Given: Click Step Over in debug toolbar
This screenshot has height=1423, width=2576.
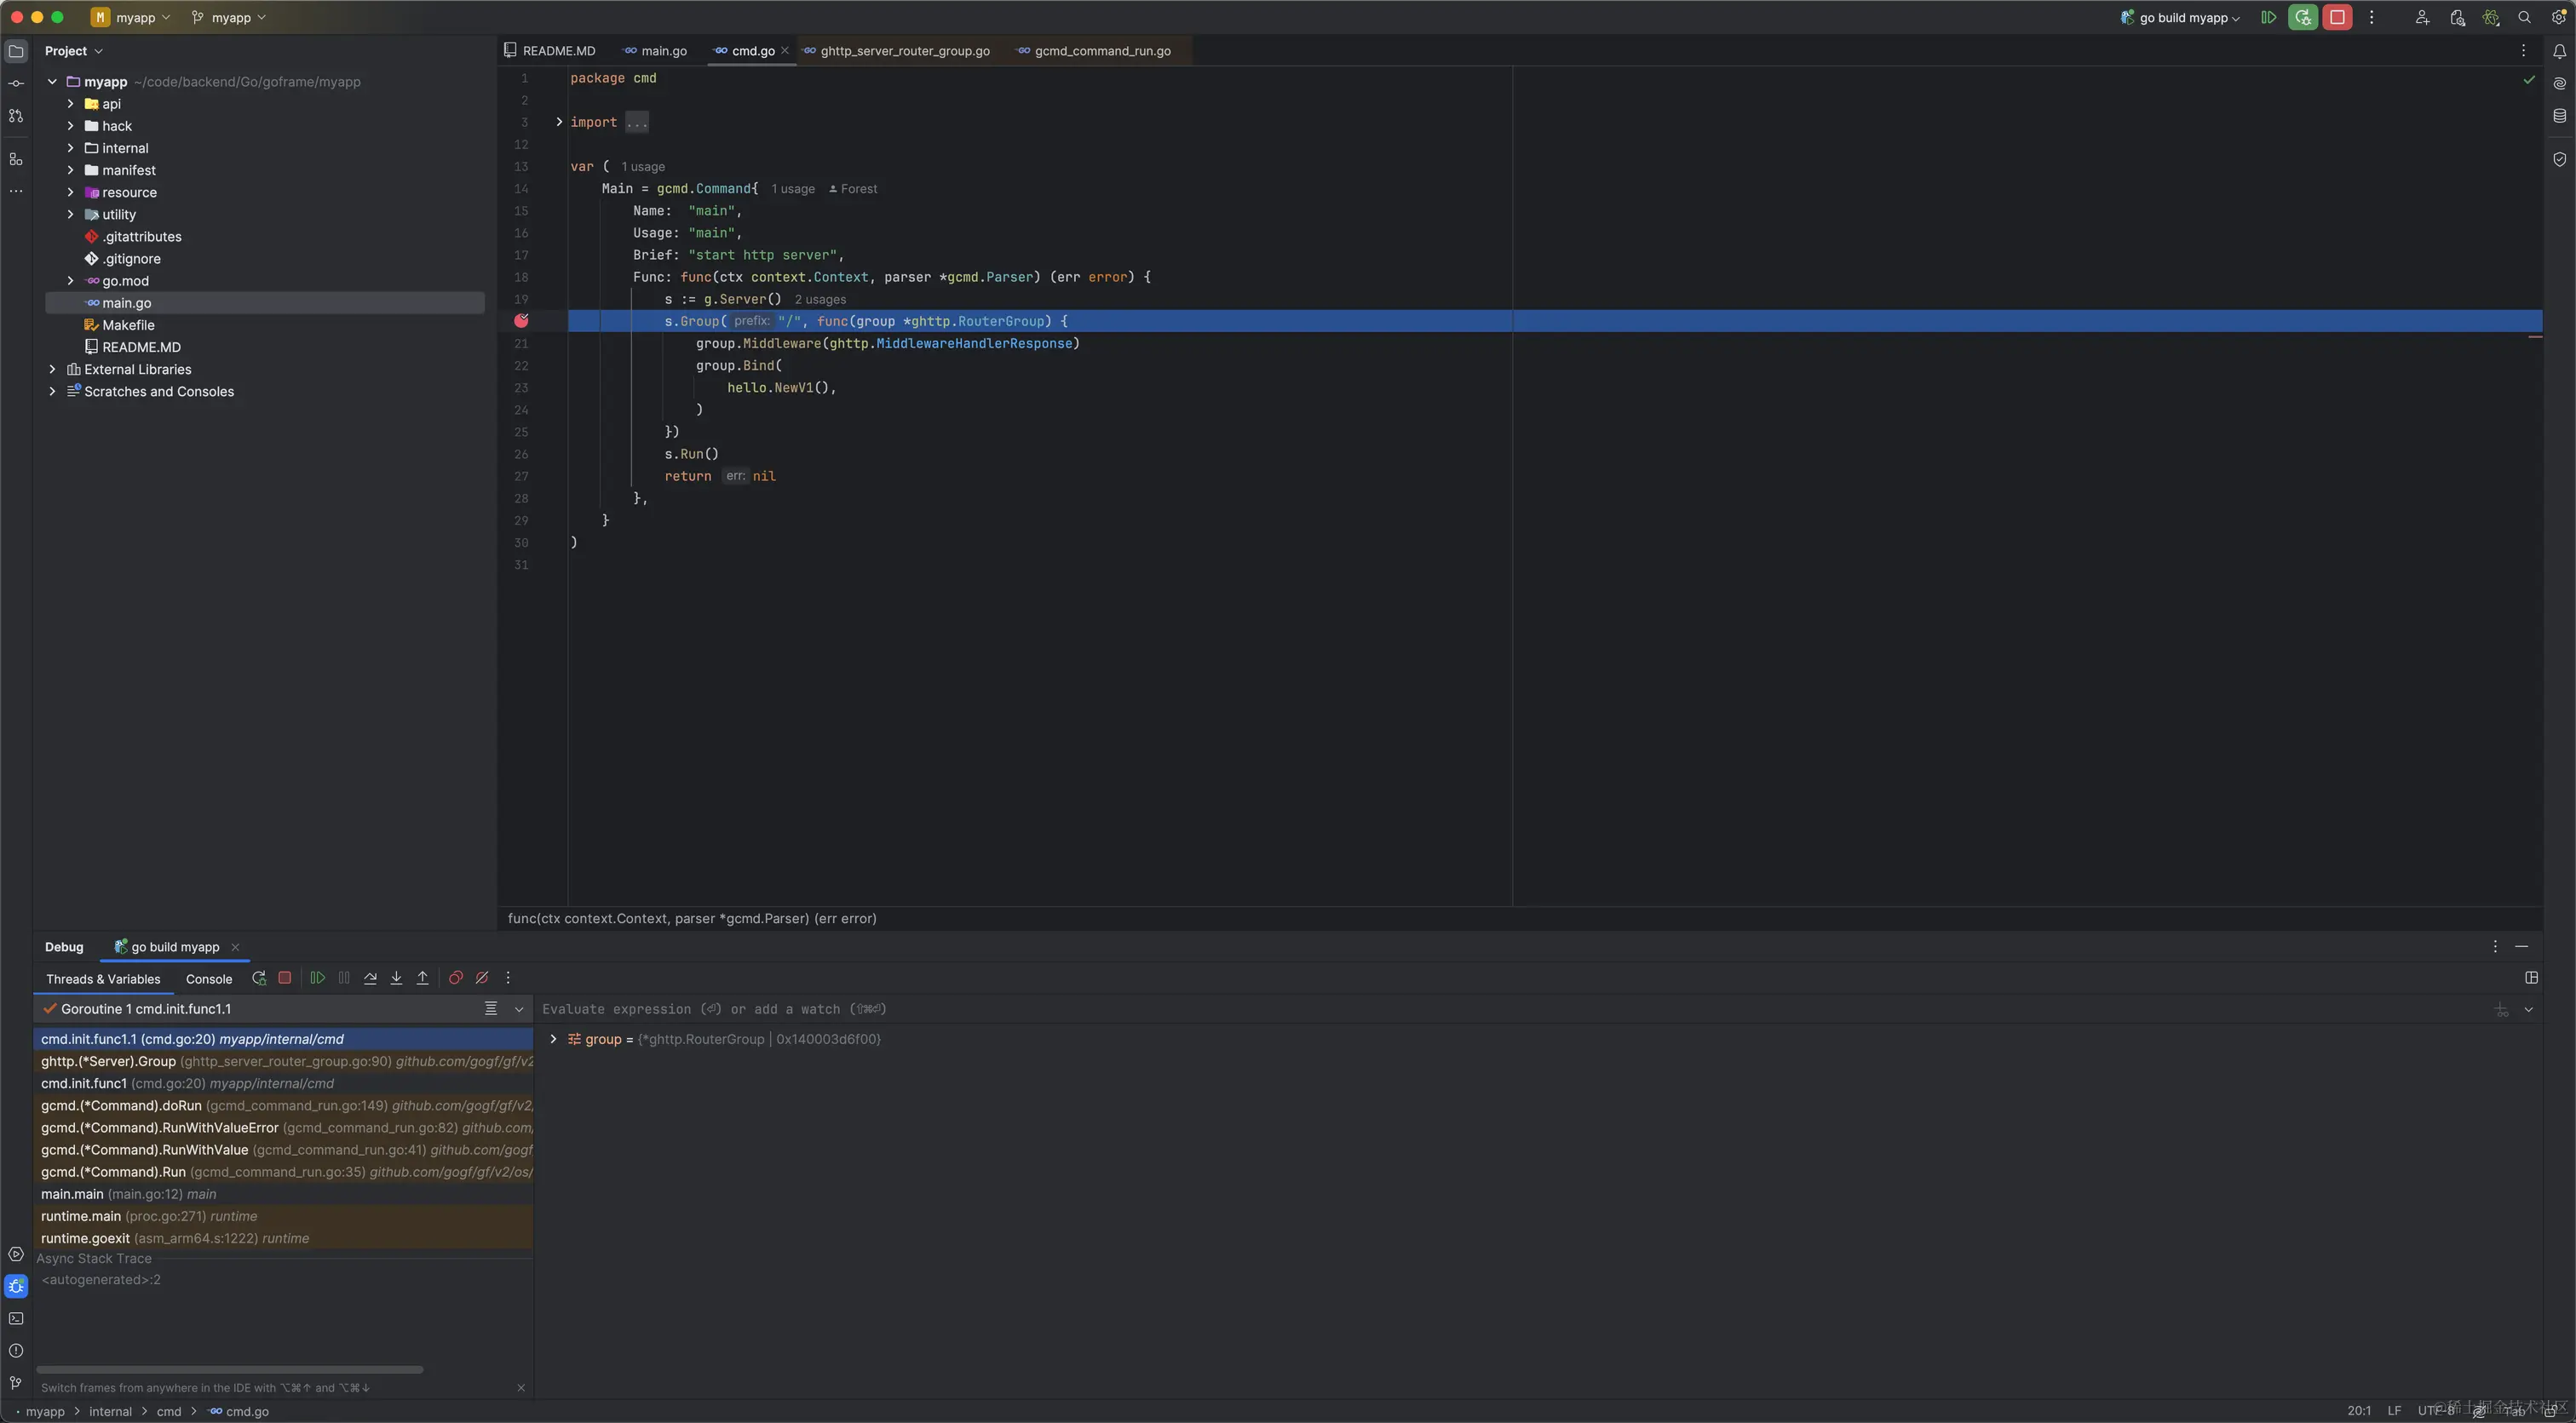Looking at the screenshot, I should 370,978.
